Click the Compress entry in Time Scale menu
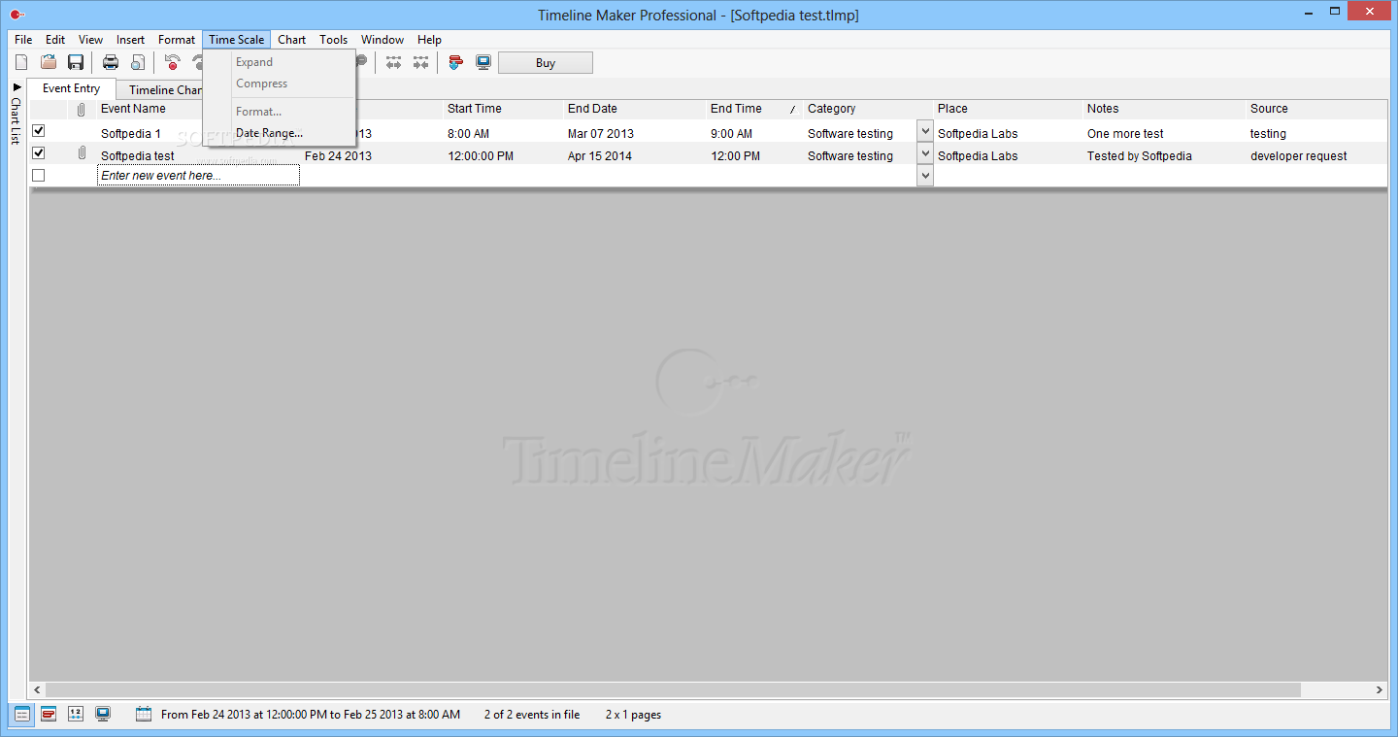The image size is (1398, 737). coord(280,84)
